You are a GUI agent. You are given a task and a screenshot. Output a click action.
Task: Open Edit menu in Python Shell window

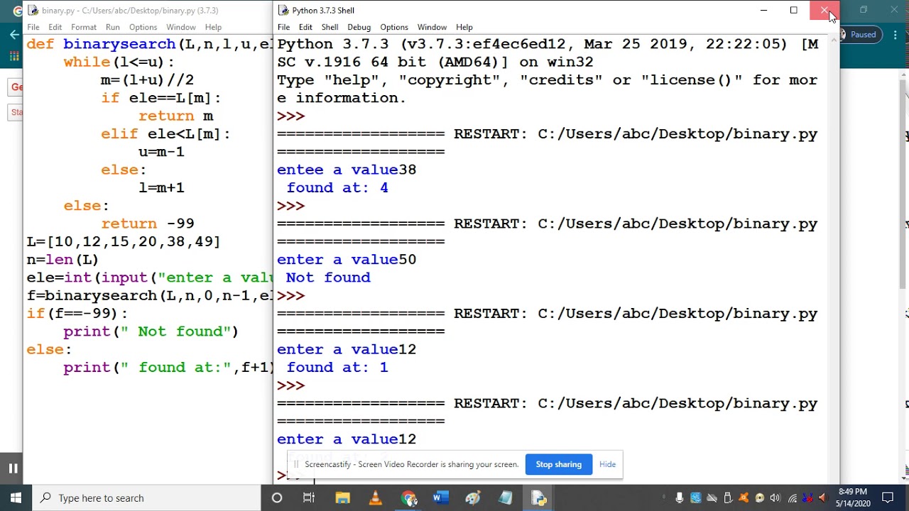305,27
